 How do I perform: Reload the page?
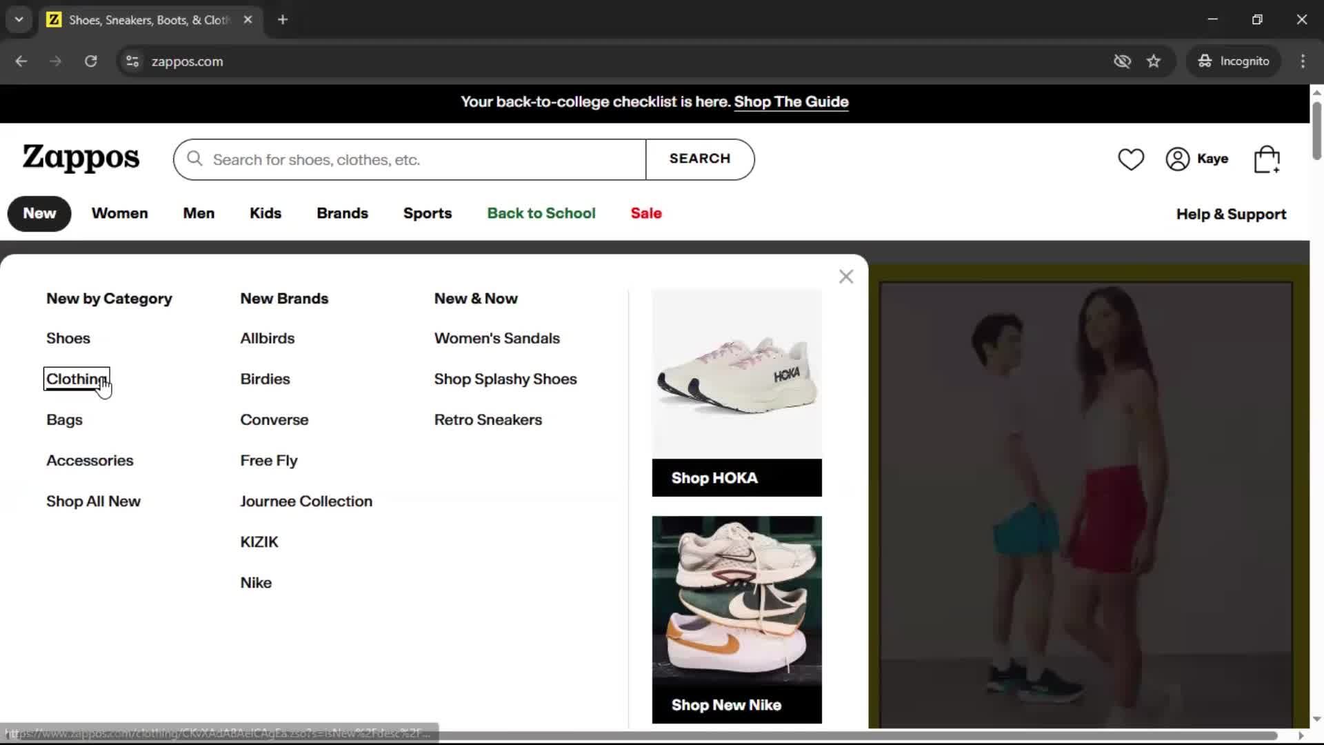pyautogui.click(x=90, y=61)
